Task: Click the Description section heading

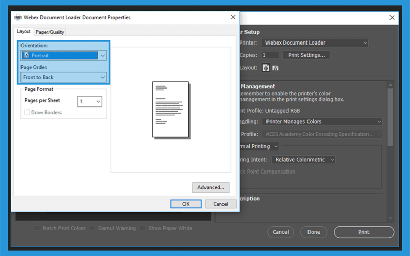Action: pyautogui.click(x=250, y=199)
